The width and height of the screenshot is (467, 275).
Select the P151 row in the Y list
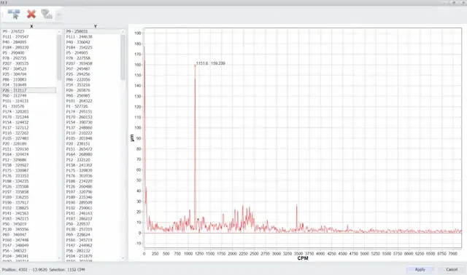[93, 149]
